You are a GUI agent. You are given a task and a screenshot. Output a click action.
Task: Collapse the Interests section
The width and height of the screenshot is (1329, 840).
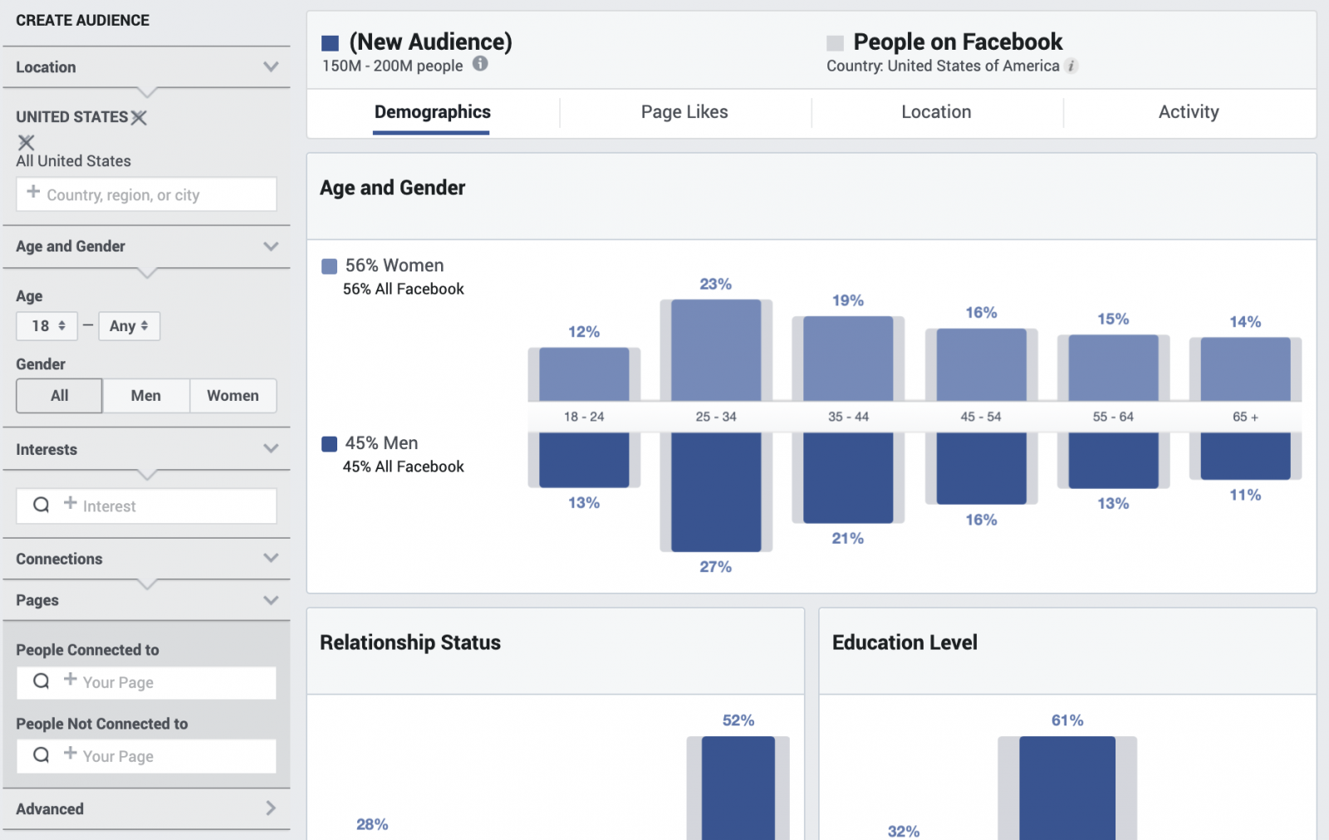(x=270, y=448)
